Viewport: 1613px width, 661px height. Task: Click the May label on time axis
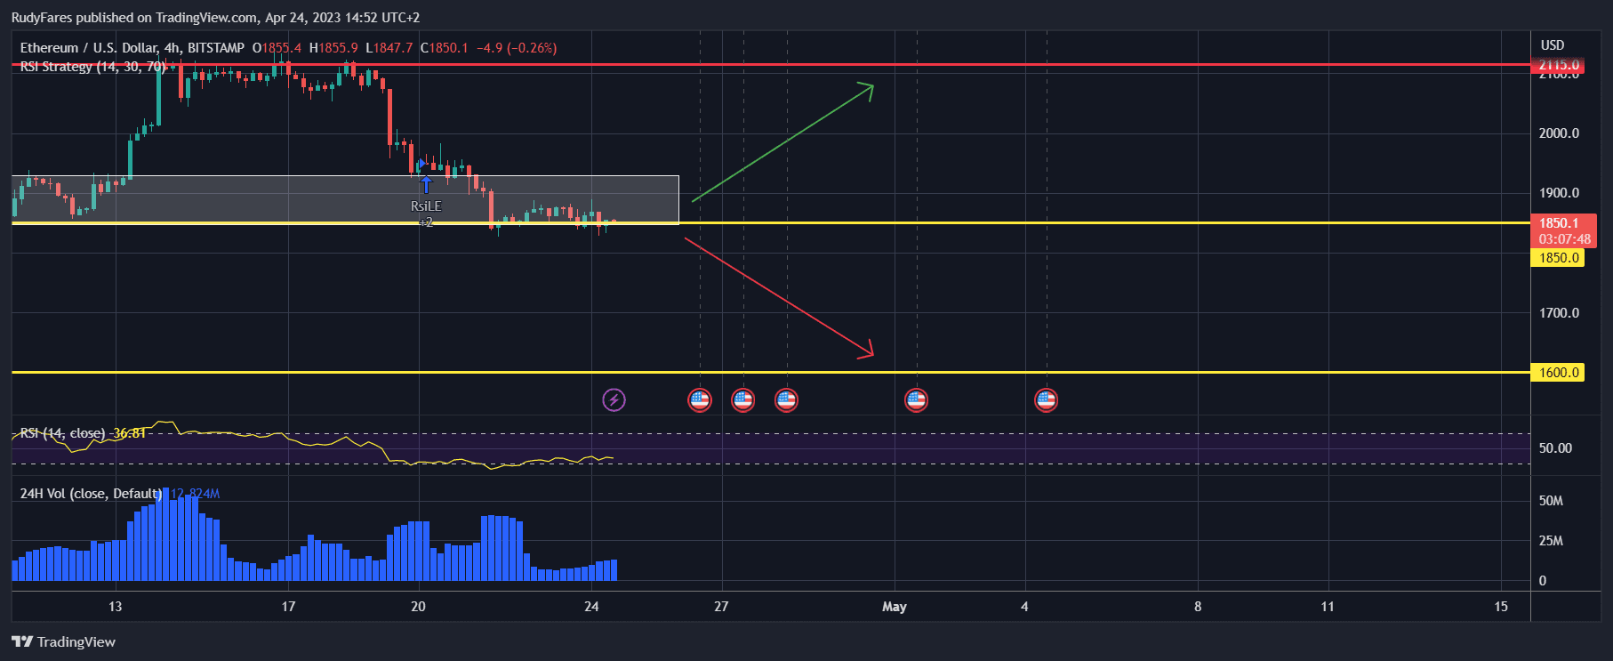click(894, 607)
